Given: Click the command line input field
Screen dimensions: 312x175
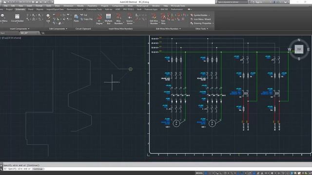Looking at the screenshot, I should pos(157,169).
